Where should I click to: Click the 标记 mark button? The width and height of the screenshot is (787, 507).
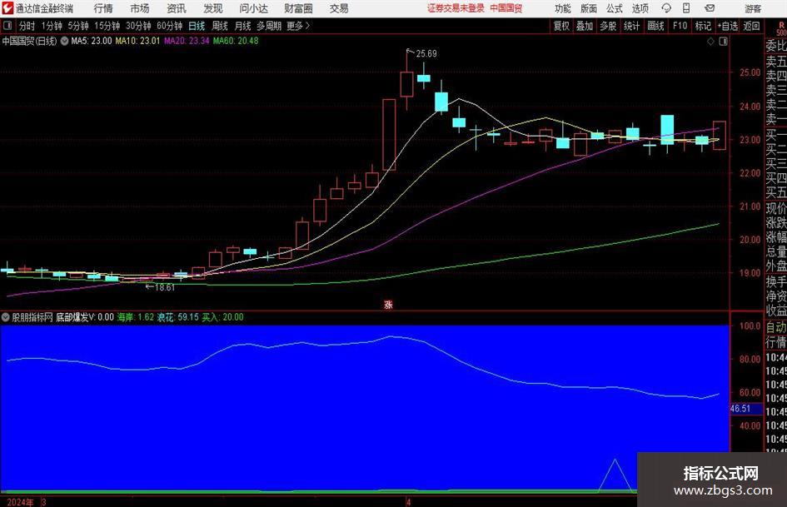pos(703,26)
